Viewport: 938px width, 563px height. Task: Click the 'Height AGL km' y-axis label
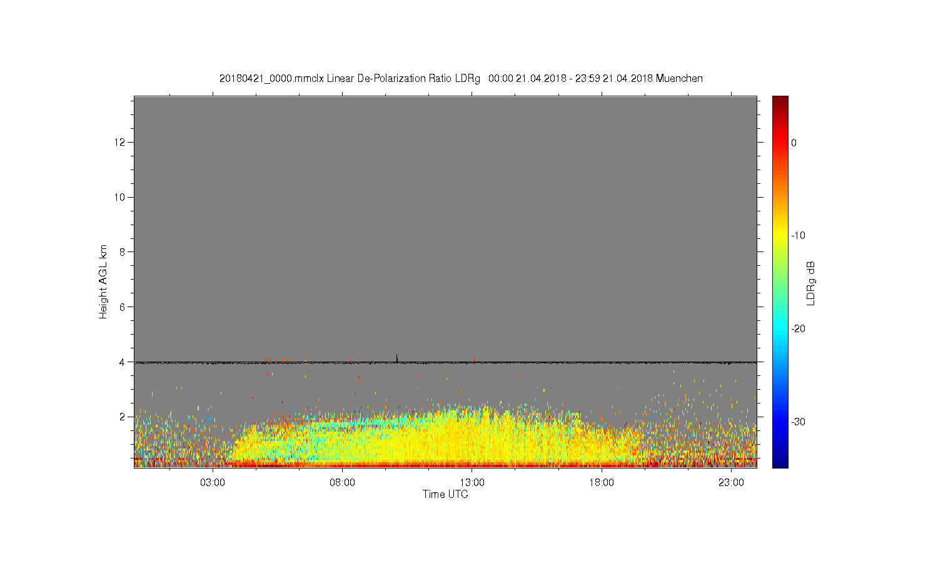pos(103,281)
